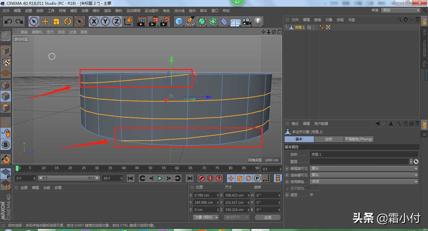
Task: Open the Camera icon in the toolbar
Action: click(246, 21)
